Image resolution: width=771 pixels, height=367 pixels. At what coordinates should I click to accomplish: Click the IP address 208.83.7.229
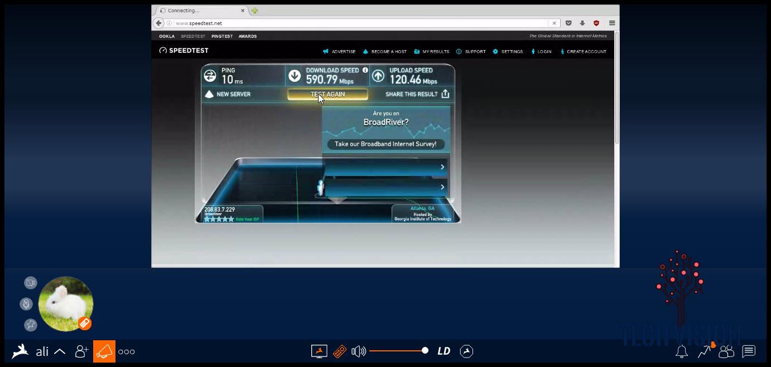pos(219,209)
